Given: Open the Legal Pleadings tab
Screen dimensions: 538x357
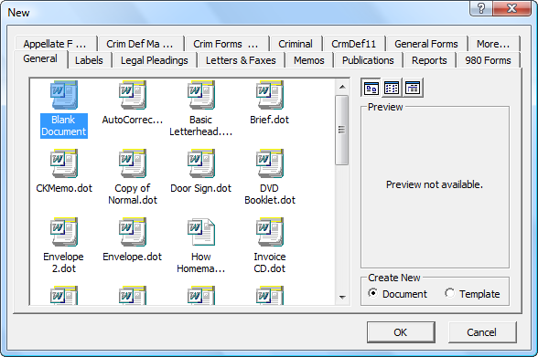Looking at the screenshot, I should pos(155,60).
